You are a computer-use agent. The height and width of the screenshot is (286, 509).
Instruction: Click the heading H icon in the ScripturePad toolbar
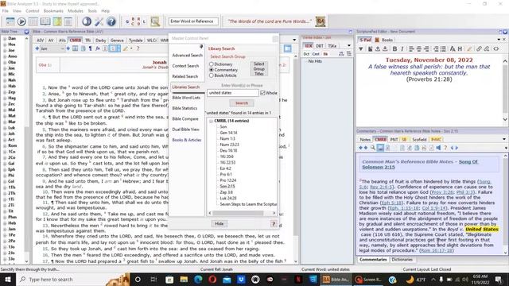(x=460, y=49)
